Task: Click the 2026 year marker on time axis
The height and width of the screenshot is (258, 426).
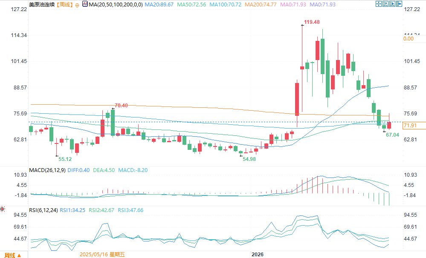Action: pos(257,255)
